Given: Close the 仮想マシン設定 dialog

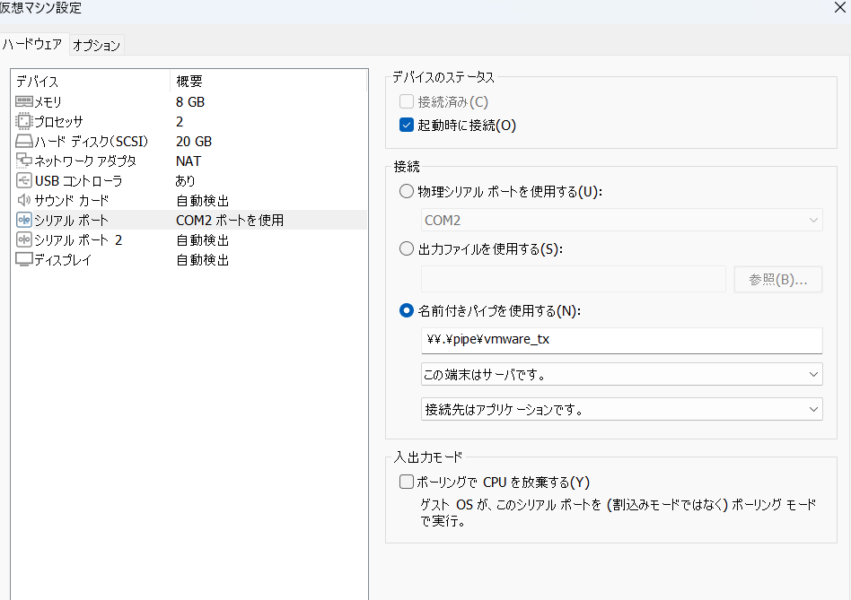Looking at the screenshot, I should click(839, 7).
